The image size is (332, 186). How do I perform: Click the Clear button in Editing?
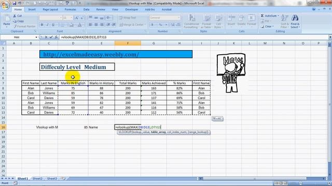[268, 26]
